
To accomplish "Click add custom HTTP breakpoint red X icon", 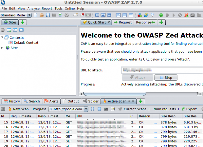I will (186, 15).
